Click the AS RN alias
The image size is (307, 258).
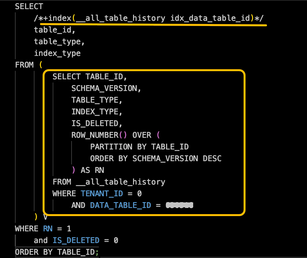click(x=92, y=170)
